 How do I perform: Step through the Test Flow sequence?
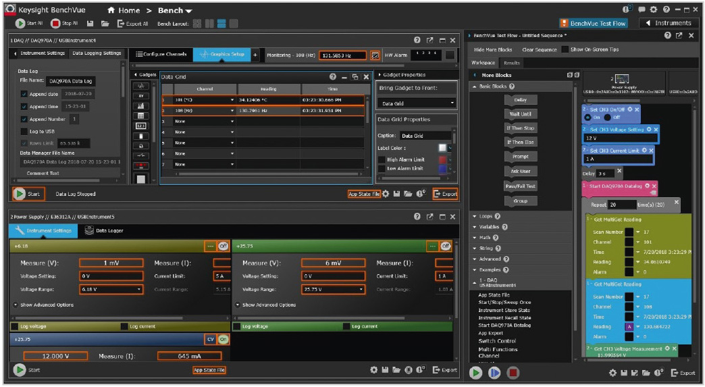pos(494,372)
